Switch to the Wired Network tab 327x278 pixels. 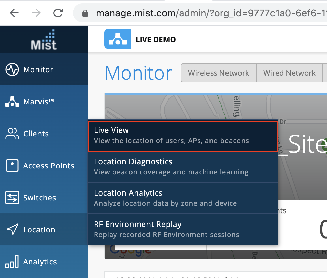tap(289, 73)
